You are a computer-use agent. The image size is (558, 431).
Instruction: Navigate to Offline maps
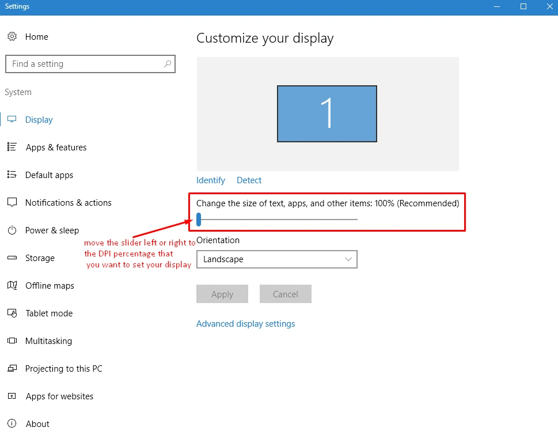50,286
